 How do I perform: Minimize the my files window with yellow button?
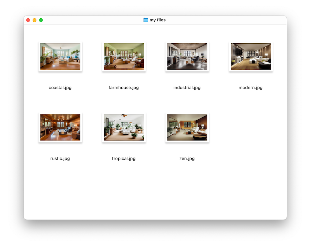(35, 20)
